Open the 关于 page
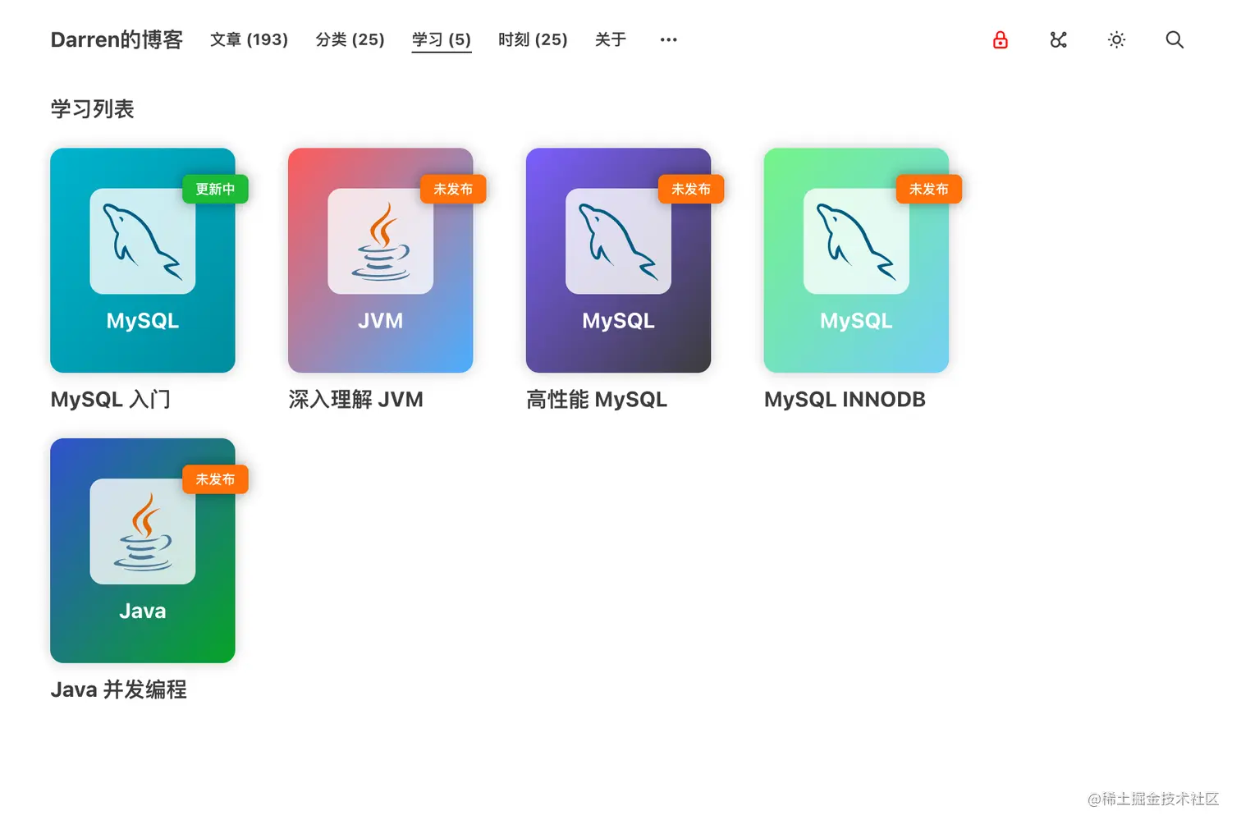Viewport: 1241px width, 829px height. pyautogui.click(x=610, y=39)
